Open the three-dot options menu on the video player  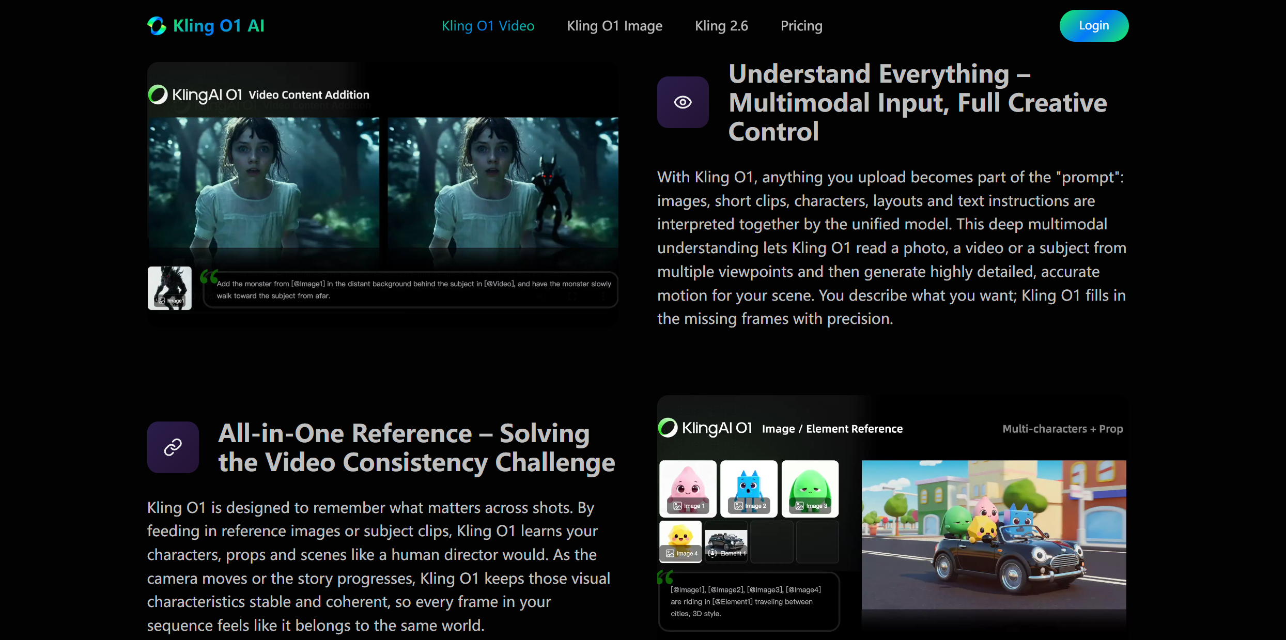point(603,297)
